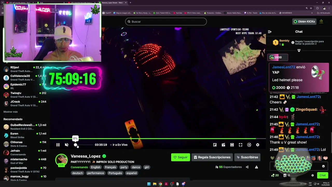The image size is (332, 187).
Task: Click the playback replay/speed circular icon
Action: (x=249, y=145)
